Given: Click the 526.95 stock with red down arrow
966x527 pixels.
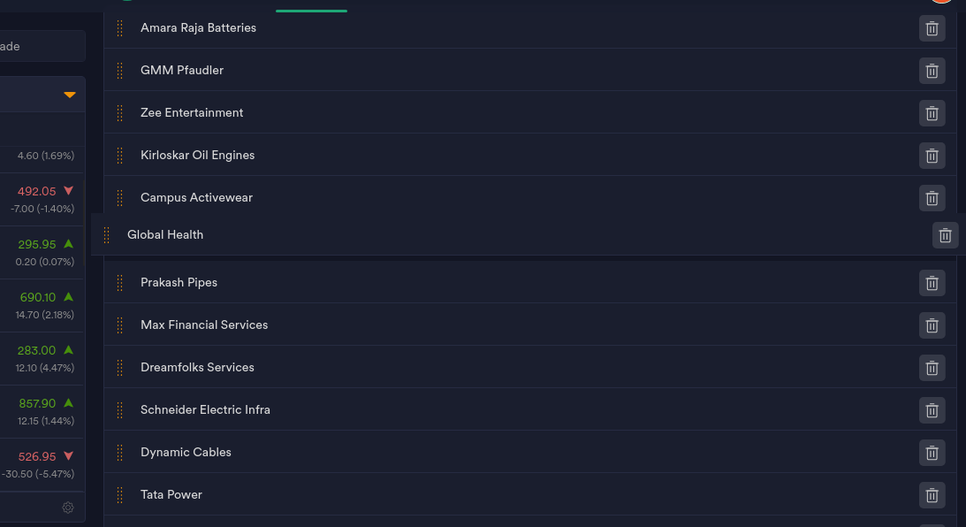Looking at the screenshot, I should [x=42, y=465].
